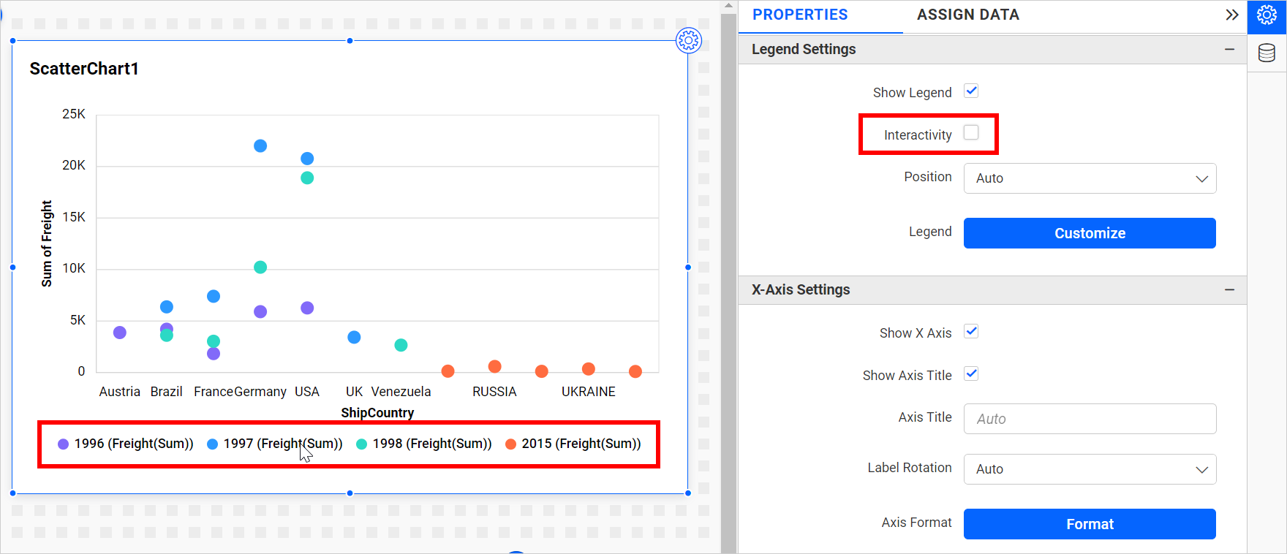Click the Customize legend button
Screen dimensions: 1287x554
[1090, 233]
